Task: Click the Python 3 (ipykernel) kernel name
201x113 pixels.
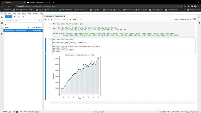Action: pos(180,19)
